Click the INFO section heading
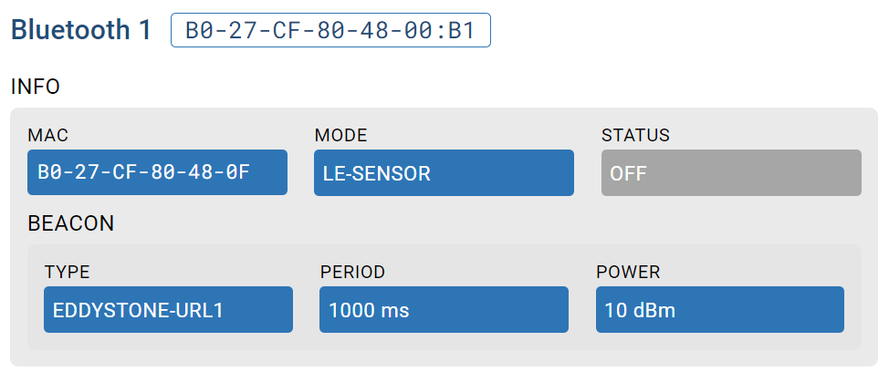This screenshot has height=372, width=889. 35,87
